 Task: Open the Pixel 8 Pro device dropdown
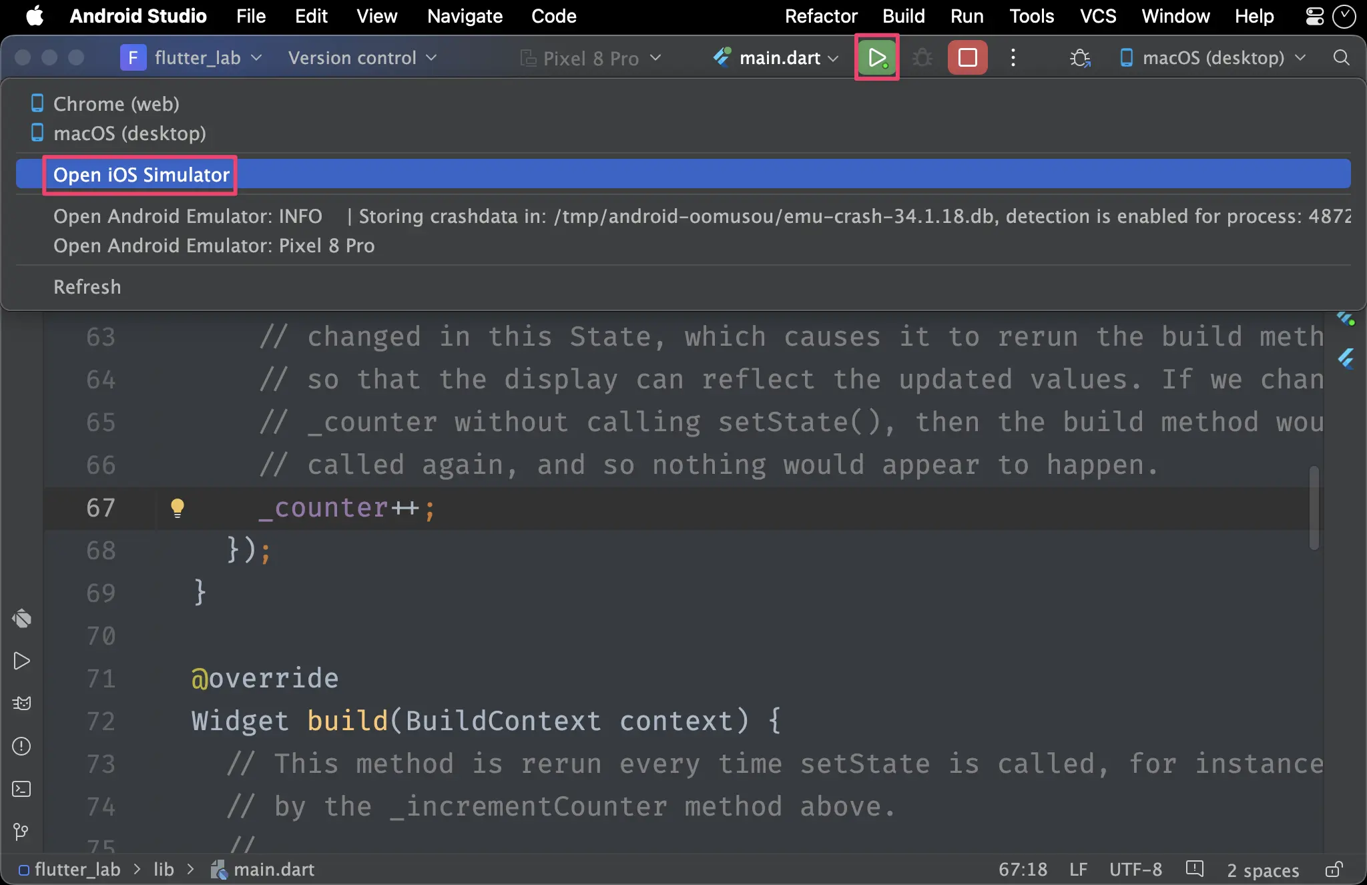(x=591, y=58)
